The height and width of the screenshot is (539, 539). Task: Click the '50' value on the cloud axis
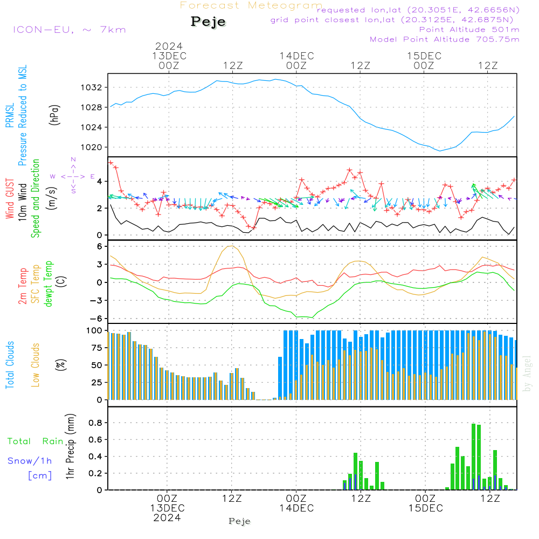[x=97, y=366]
